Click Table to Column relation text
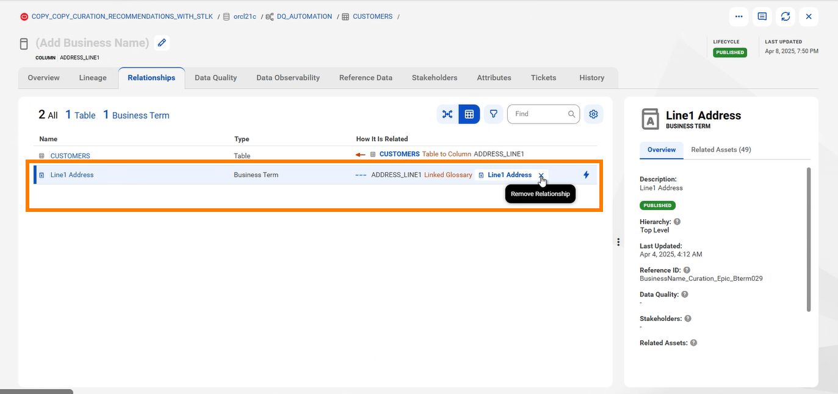This screenshot has height=394, width=838. [x=447, y=154]
